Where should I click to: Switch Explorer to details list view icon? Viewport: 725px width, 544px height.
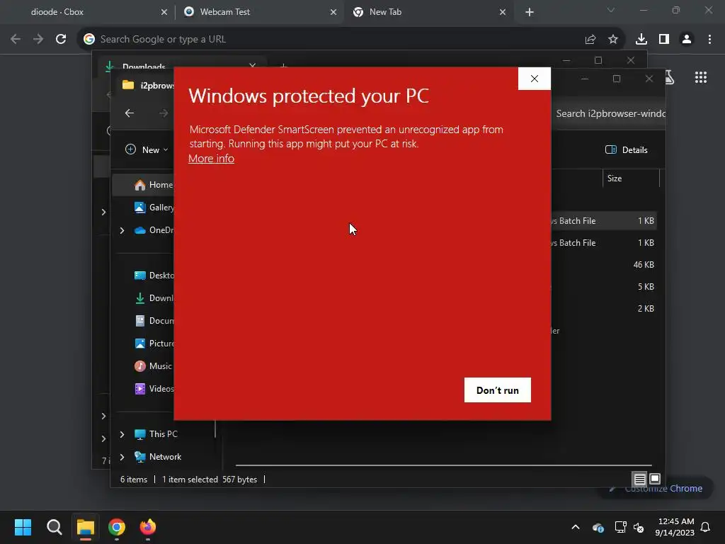tap(640, 480)
